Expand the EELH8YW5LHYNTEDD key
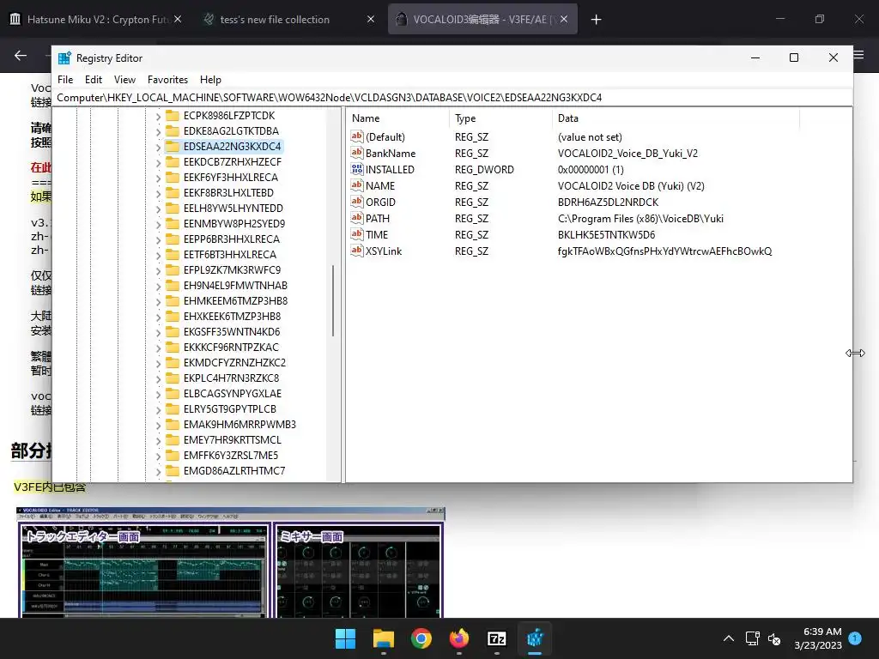 coord(158,209)
